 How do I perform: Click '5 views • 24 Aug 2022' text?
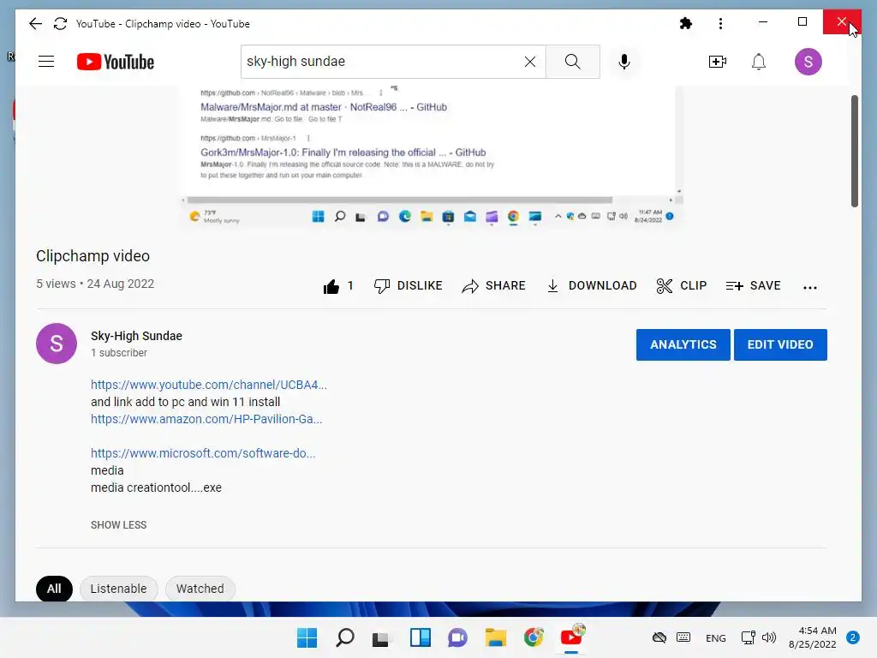[95, 284]
